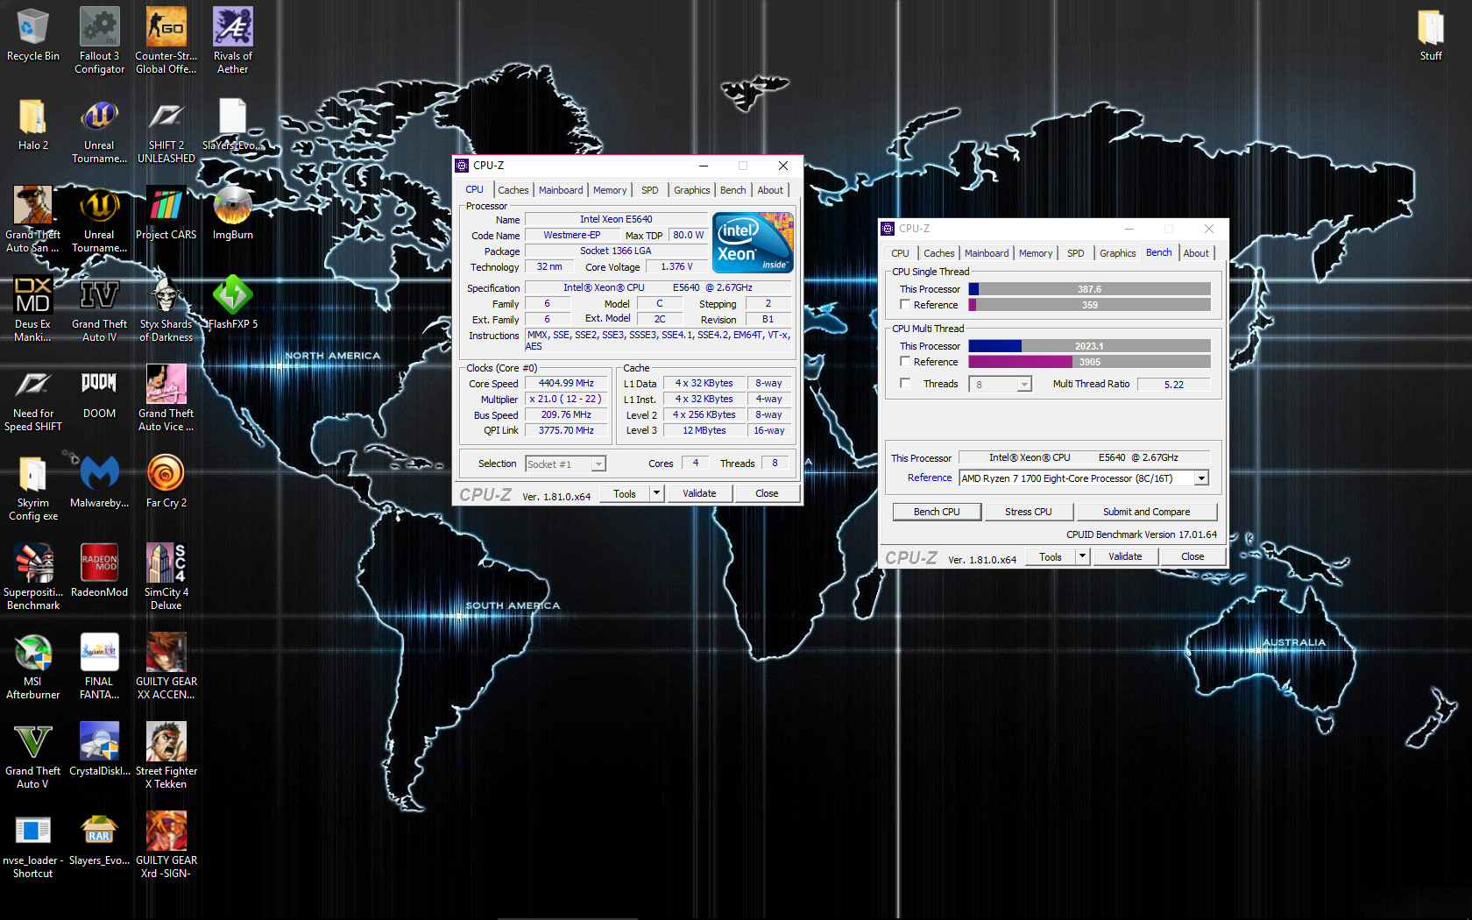Open MSI Afterburner shortcut
The width and height of the screenshot is (1472, 920).
33,666
